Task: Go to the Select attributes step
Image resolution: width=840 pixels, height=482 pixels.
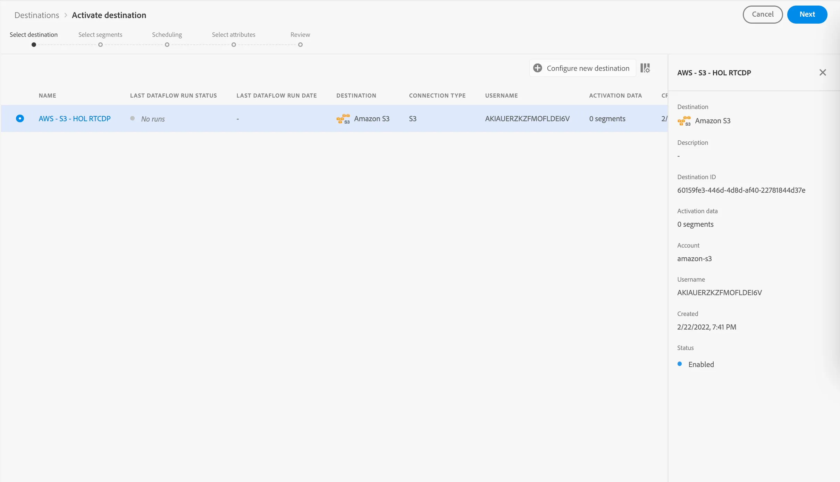Action: [x=234, y=35]
